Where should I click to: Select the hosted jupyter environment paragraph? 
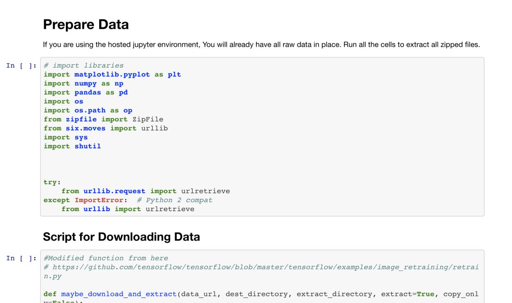click(x=261, y=45)
